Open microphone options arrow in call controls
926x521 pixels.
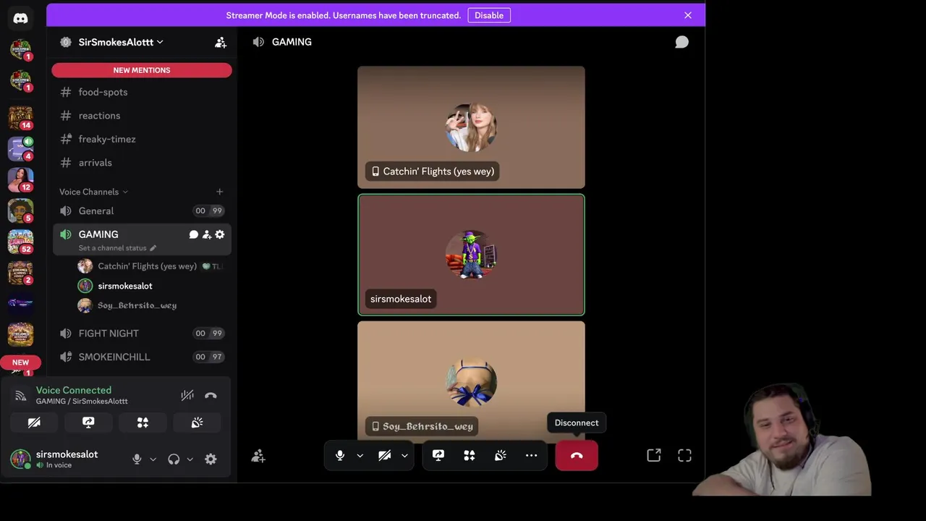click(x=360, y=455)
